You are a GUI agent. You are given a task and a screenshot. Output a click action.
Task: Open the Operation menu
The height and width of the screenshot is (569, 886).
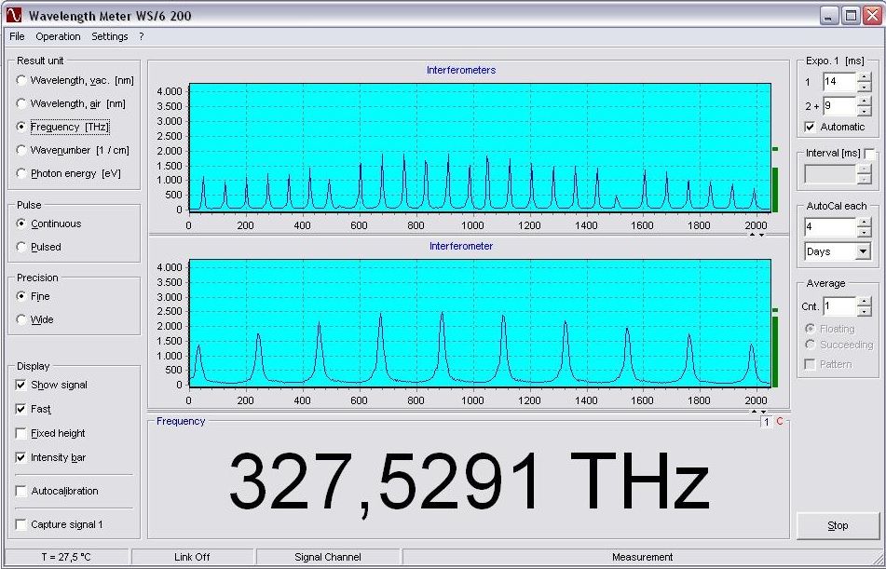point(58,36)
